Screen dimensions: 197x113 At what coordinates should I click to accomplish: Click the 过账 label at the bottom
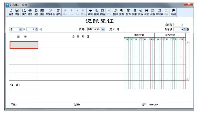[x=77, y=105]
